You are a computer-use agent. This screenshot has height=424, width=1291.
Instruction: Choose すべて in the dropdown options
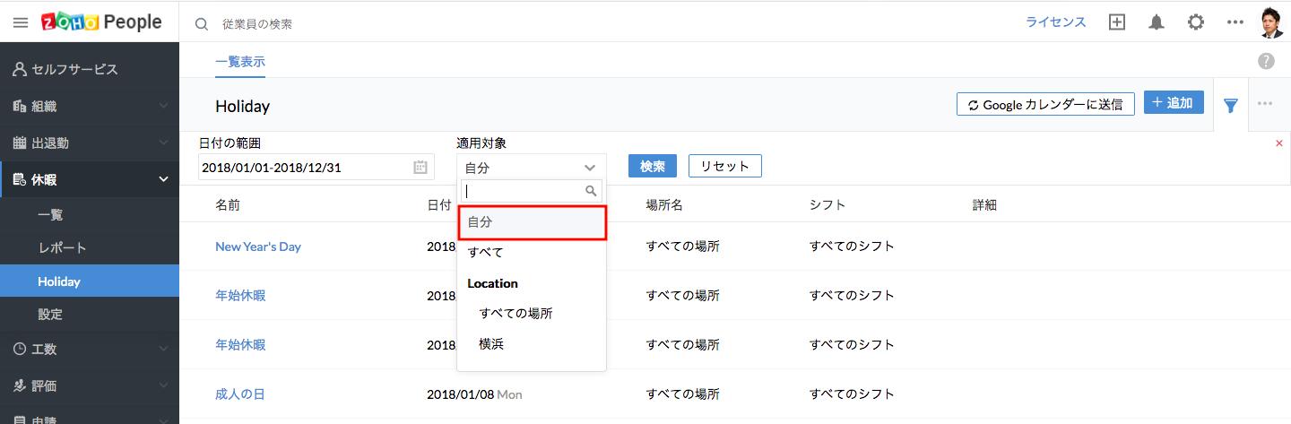pos(486,253)
